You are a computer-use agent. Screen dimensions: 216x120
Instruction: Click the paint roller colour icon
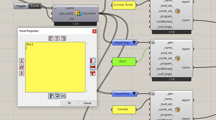(93, 73)
